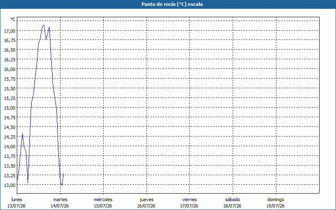The height and width of the screenshot is (210, 336).
Task: Click the 'sábado' day label
Action: click(233, 199)
